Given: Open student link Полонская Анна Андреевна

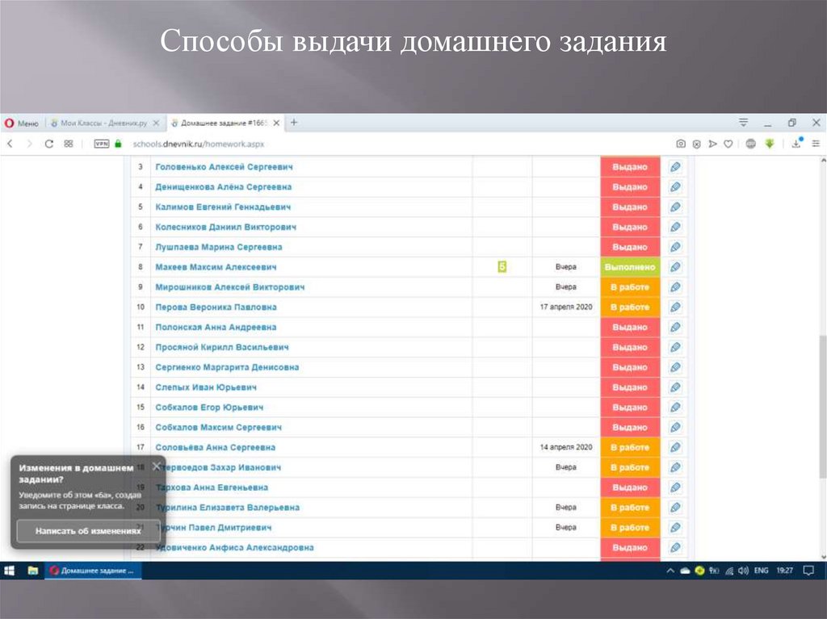Looking at the screenshot, I should tap(216, 328).
